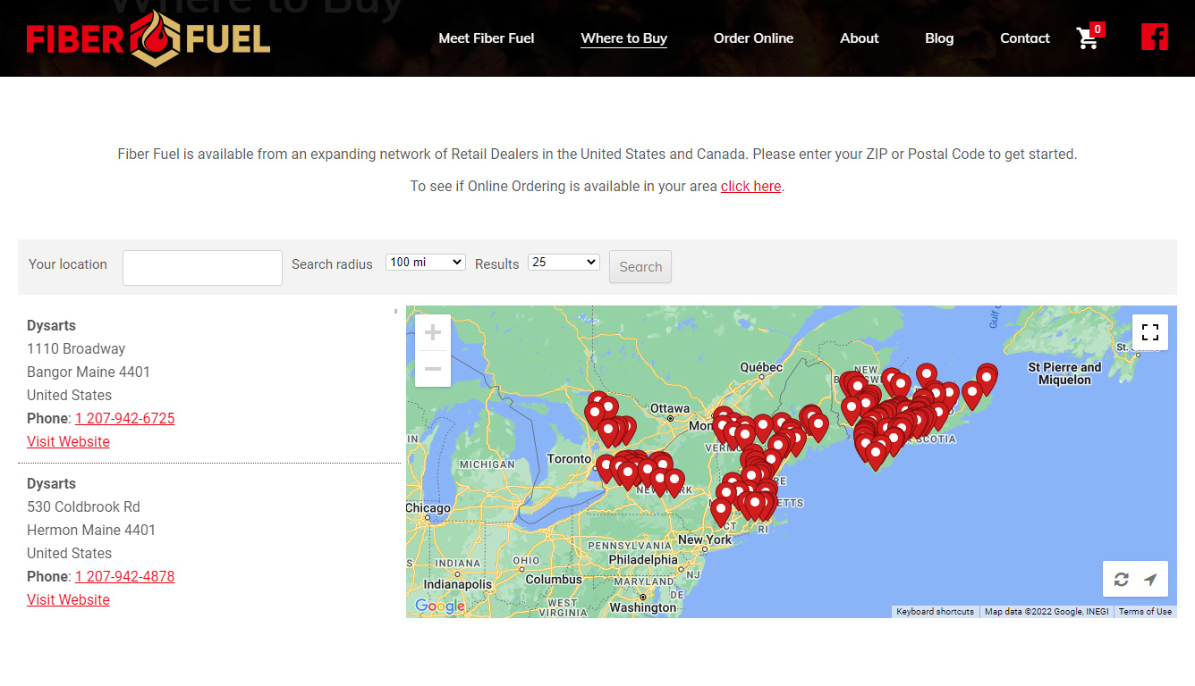Visit Website for Dysarts on Broadway
The width and height of the screenshot is (1195, 686).
click(x=68, y=442)
